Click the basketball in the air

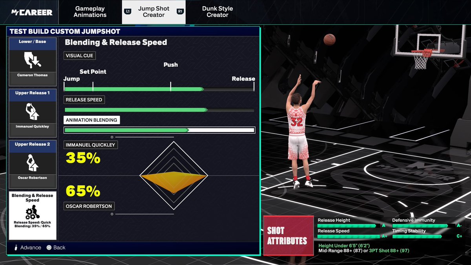(330, 39)
